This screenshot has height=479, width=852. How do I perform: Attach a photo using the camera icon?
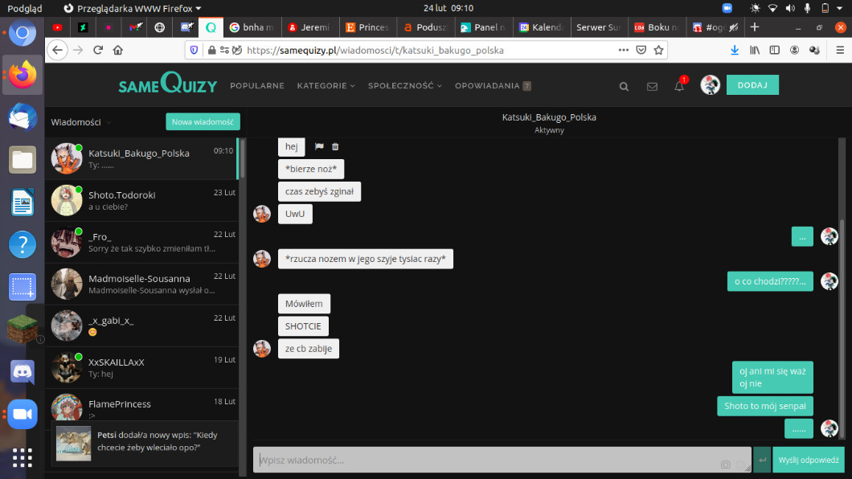(x=726, y=464)
